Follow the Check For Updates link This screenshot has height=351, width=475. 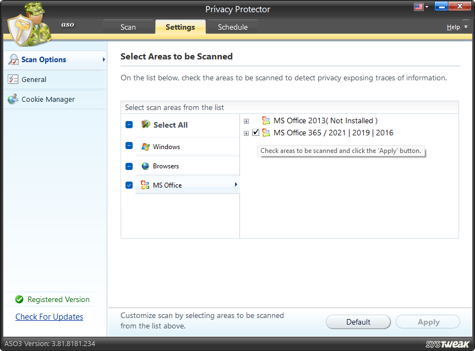(49, 317)
